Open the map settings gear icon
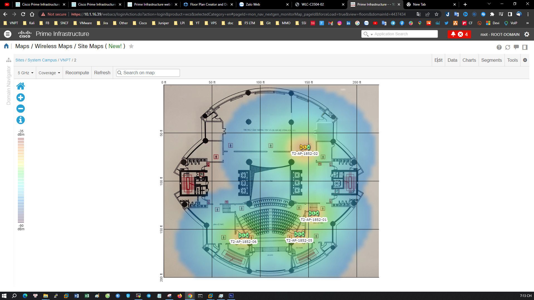This screenshot has width=534, height=300. 525,60
